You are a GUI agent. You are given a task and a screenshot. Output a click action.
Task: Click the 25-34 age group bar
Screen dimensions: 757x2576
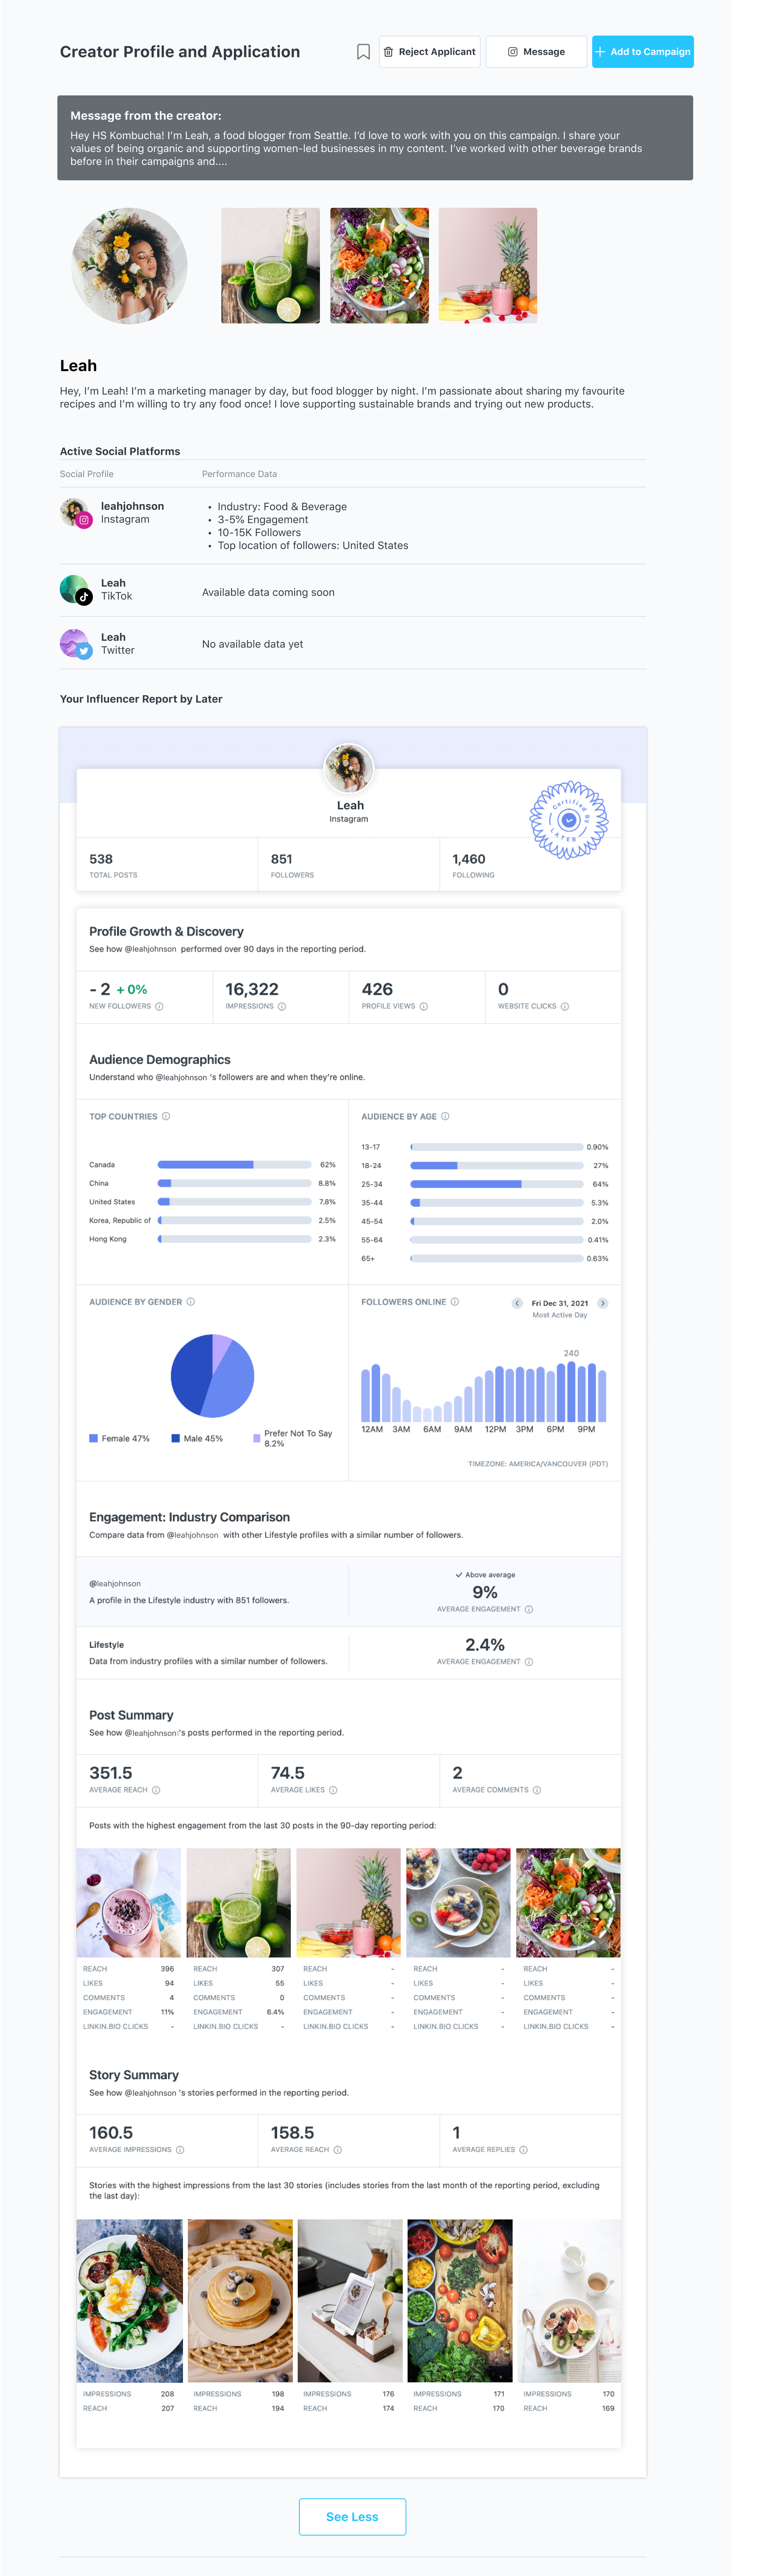coord(497,1184)
